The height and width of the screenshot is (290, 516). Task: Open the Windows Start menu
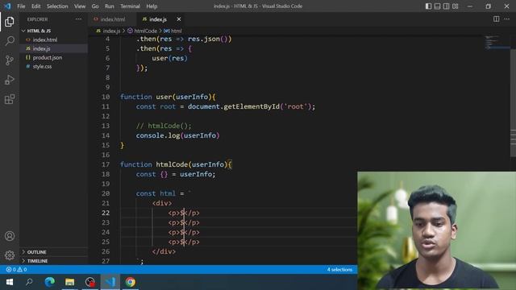coord(10,282)
